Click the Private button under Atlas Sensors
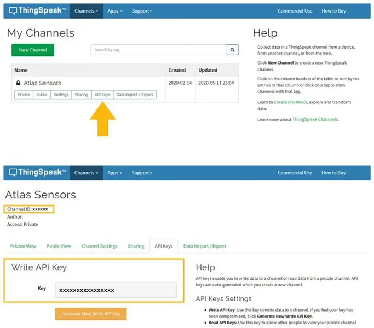 click(x=24, y=95)
